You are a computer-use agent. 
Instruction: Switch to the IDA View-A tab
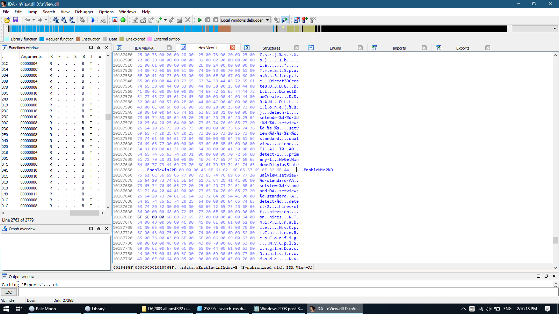pos(144,48)
